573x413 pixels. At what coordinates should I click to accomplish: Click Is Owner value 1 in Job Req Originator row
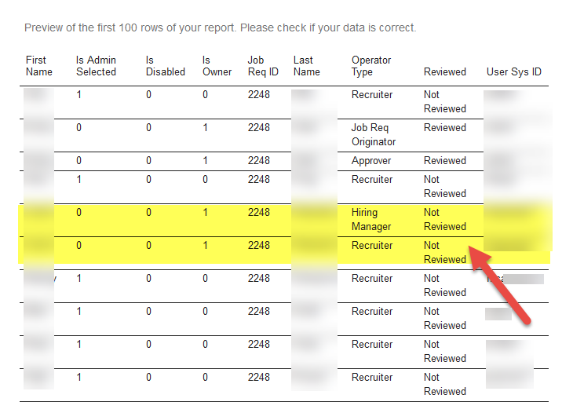coord(206,127)
